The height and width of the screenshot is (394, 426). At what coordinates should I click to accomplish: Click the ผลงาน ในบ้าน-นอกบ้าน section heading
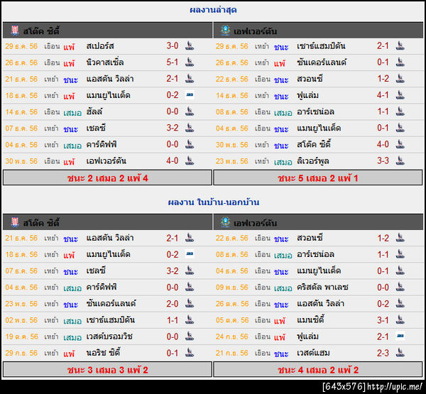(x=213, y=202)
